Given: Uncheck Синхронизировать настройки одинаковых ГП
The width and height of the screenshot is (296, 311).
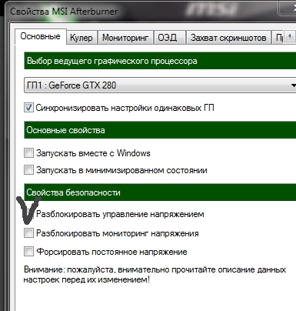Looking at the screenshot, I should coord(28,108).
